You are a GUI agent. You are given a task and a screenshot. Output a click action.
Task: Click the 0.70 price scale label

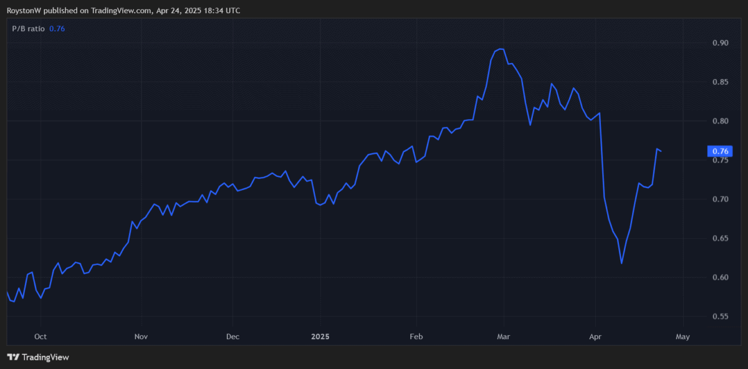[720, 199]
